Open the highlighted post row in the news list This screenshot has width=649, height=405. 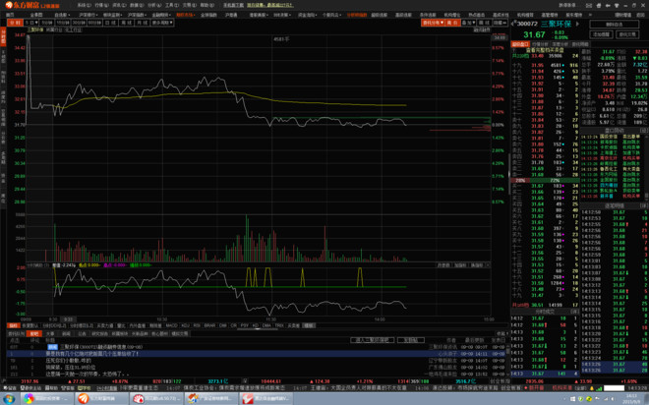[256, 354]
